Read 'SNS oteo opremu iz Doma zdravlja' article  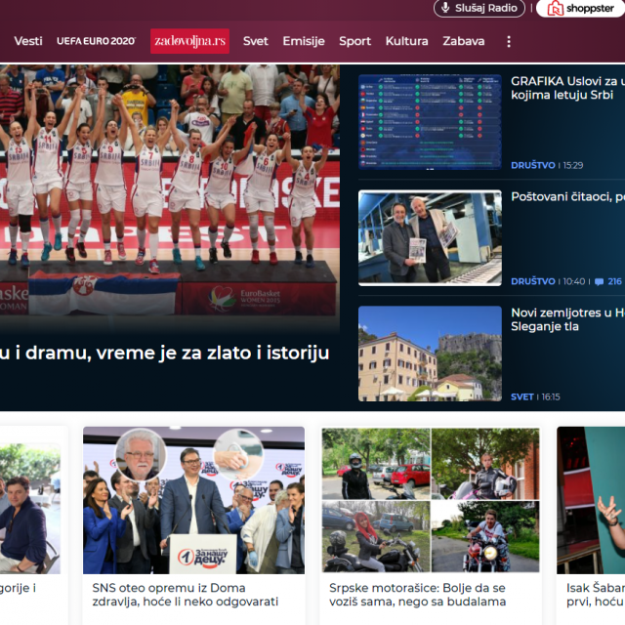pos(185,595)
